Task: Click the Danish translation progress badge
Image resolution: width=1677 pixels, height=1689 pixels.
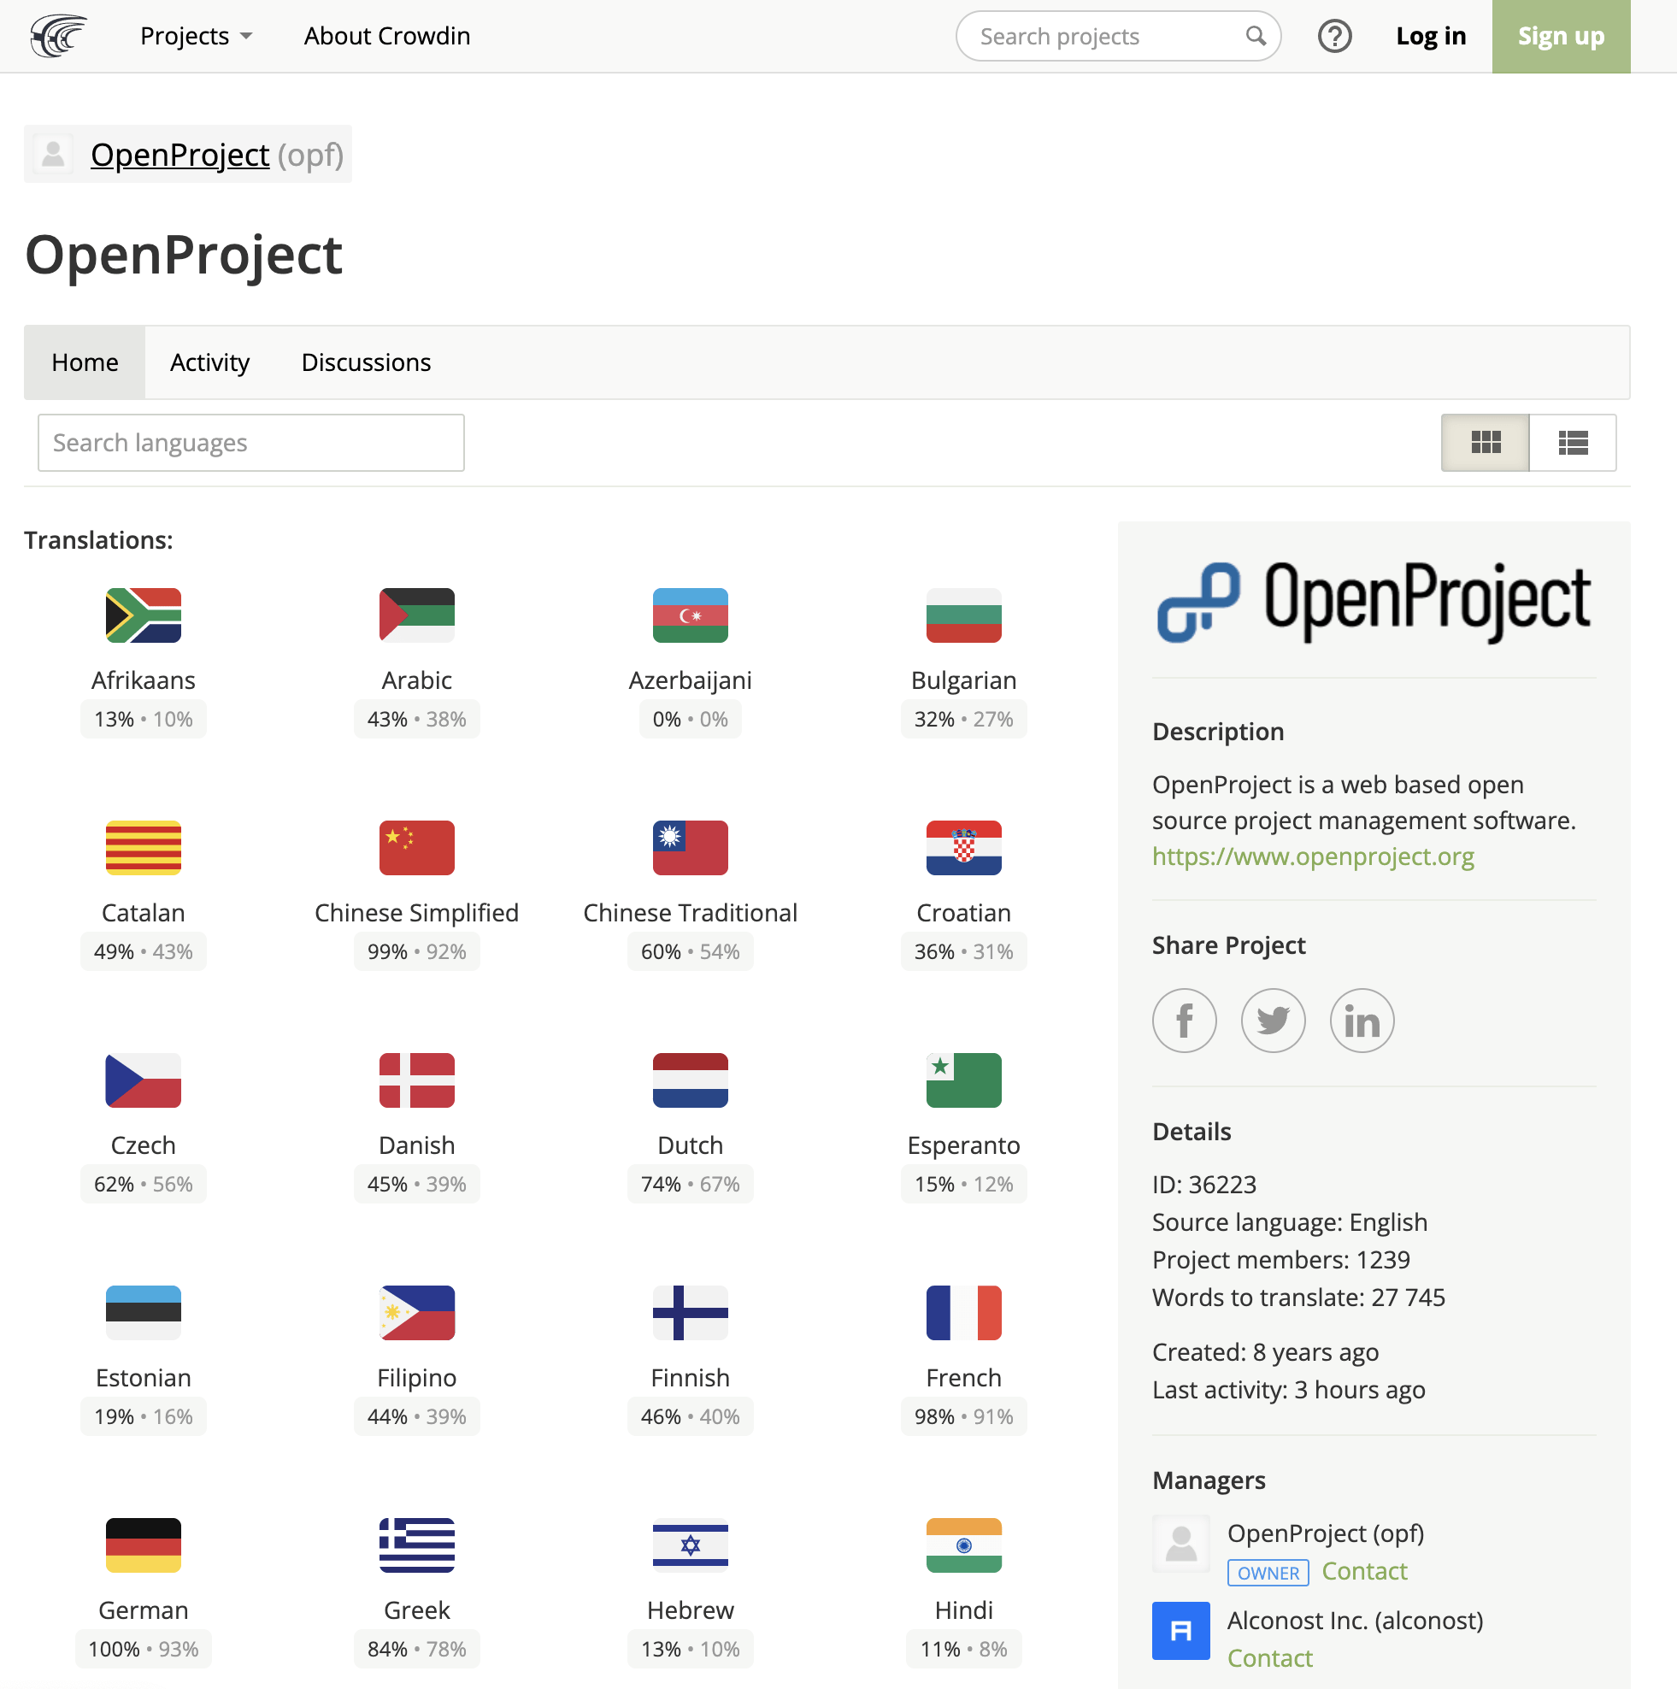Action: (x=416, y=1184)
